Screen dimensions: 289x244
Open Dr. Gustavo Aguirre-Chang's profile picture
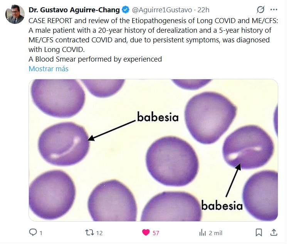(x=15, y=14)
